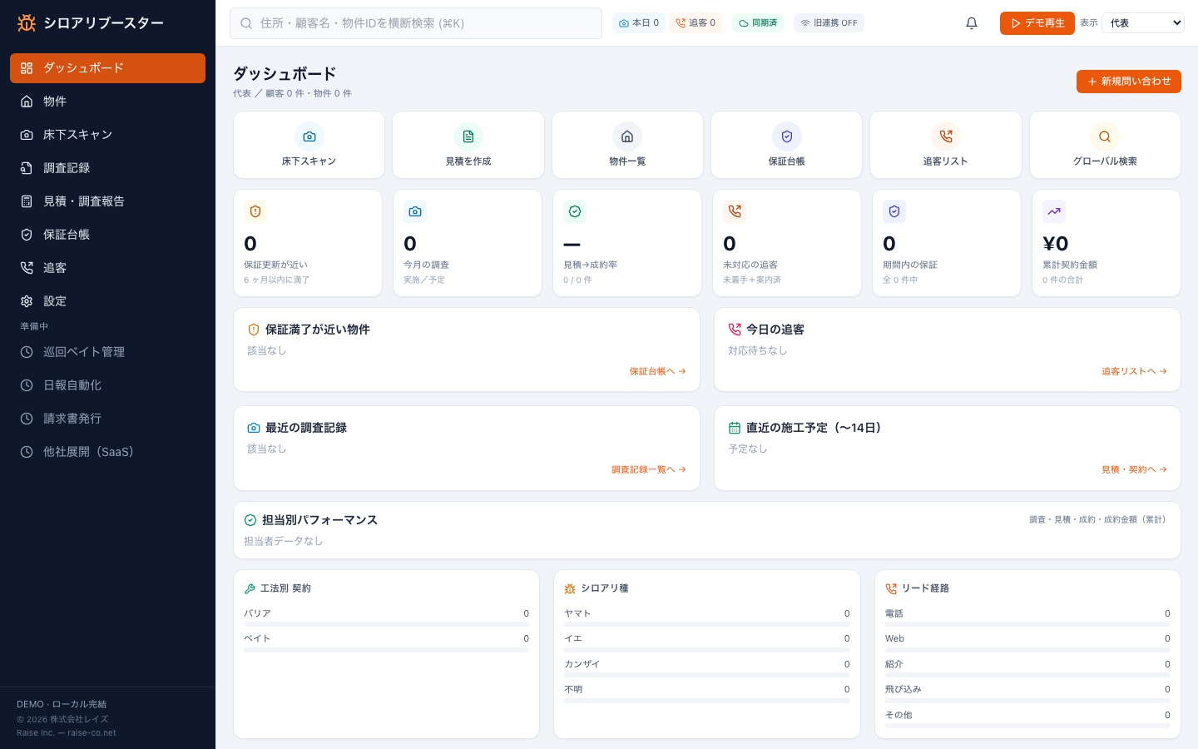Viewport: 1198px width, 749px height.
Task: Click the リード経路 phone icon
Action: [891, 588]
